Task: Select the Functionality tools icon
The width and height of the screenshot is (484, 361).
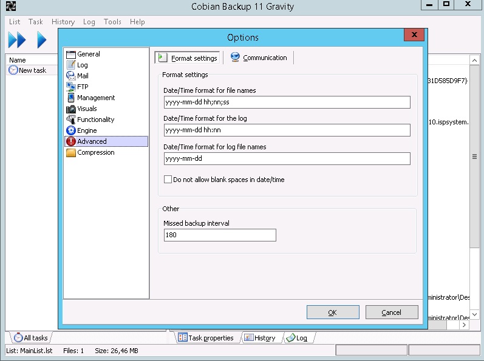Action: pyautogui.click(x=70, y=120)
